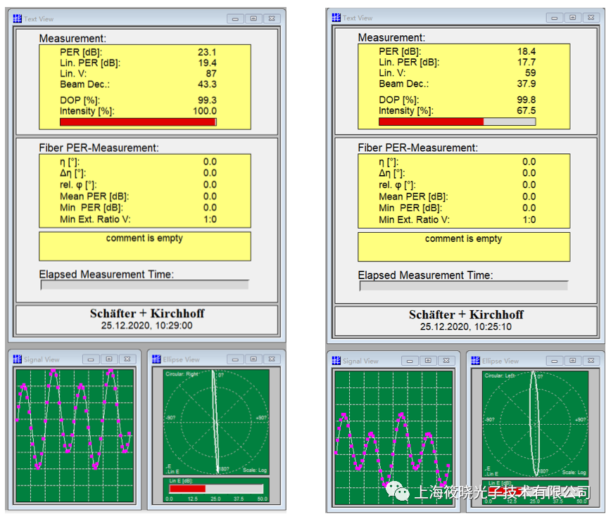Click comment field in the PER 18.4 window
611x519 pixels.
tap(463, 246)
